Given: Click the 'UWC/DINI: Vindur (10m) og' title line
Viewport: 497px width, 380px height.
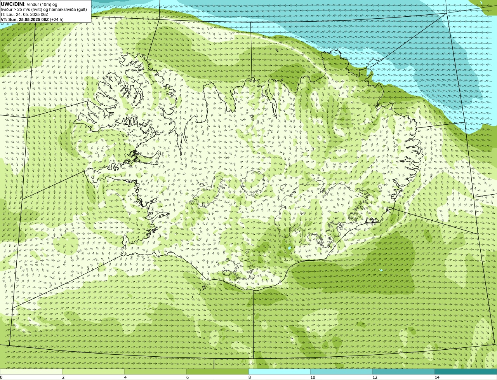Looking at the screenshot, I should (x=29, y=4).
